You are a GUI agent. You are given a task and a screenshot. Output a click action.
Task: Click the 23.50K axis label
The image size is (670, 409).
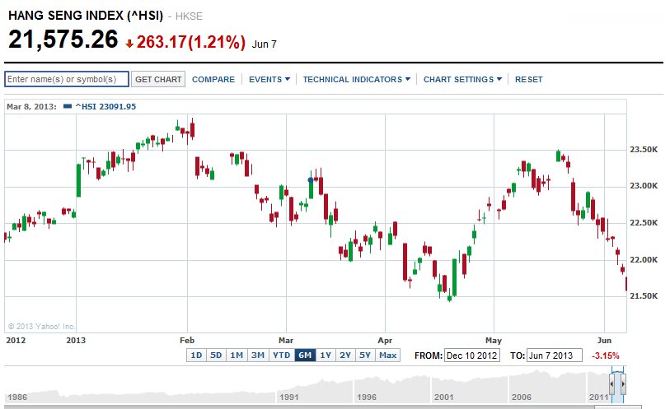pos(644,149)
